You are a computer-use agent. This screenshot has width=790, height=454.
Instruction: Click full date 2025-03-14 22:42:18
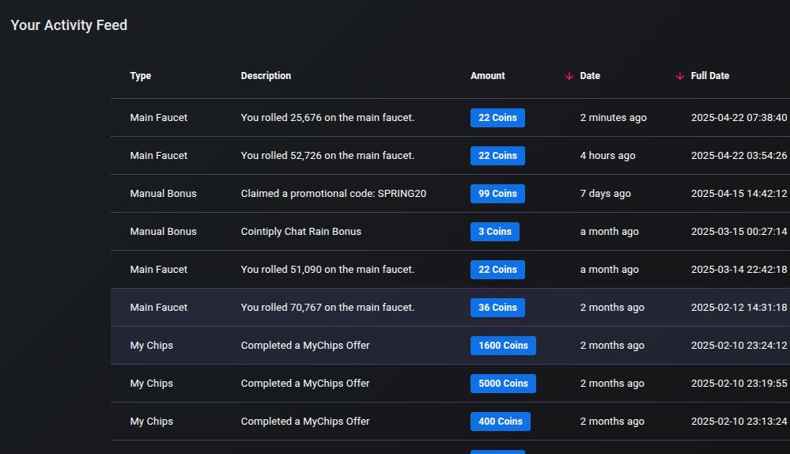[x=739, y=270]
